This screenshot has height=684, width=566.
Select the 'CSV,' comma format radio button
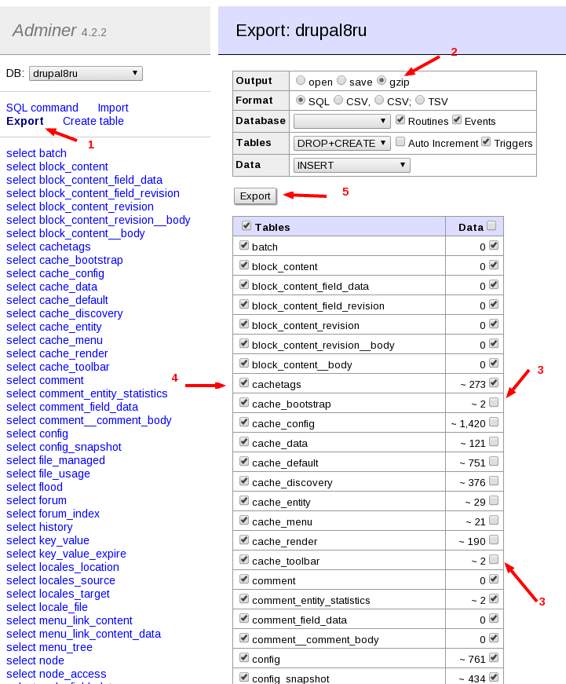(338, 100)
